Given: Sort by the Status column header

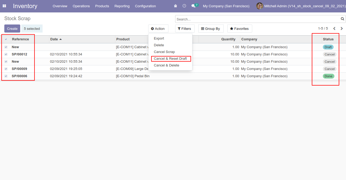Looking at the screenshot, I should pyautogui.click(x=334, y=39).
